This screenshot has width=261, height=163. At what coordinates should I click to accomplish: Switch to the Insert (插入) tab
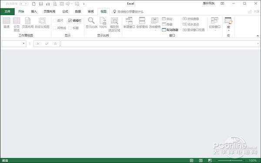tap(34, 11)
